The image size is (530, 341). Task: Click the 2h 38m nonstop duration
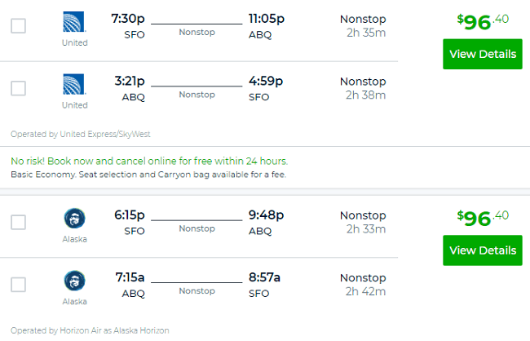365,95
